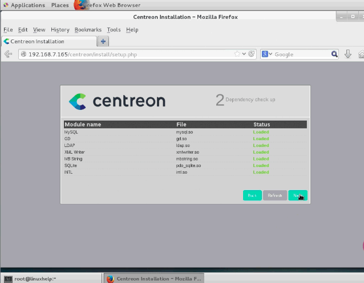
Task: Click the Centreon logo
Action: [117, 101]
